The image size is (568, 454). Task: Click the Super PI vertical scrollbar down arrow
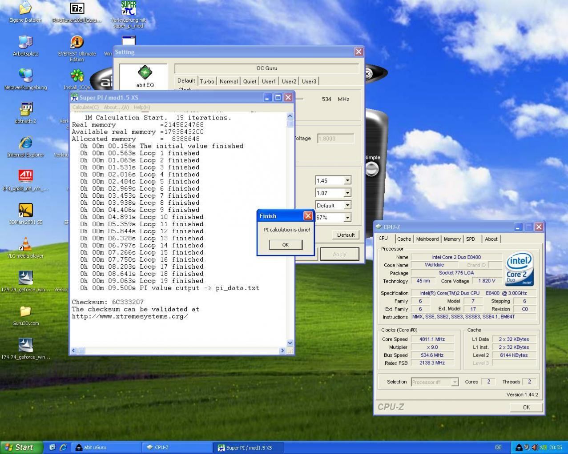[x=290, y=343]
